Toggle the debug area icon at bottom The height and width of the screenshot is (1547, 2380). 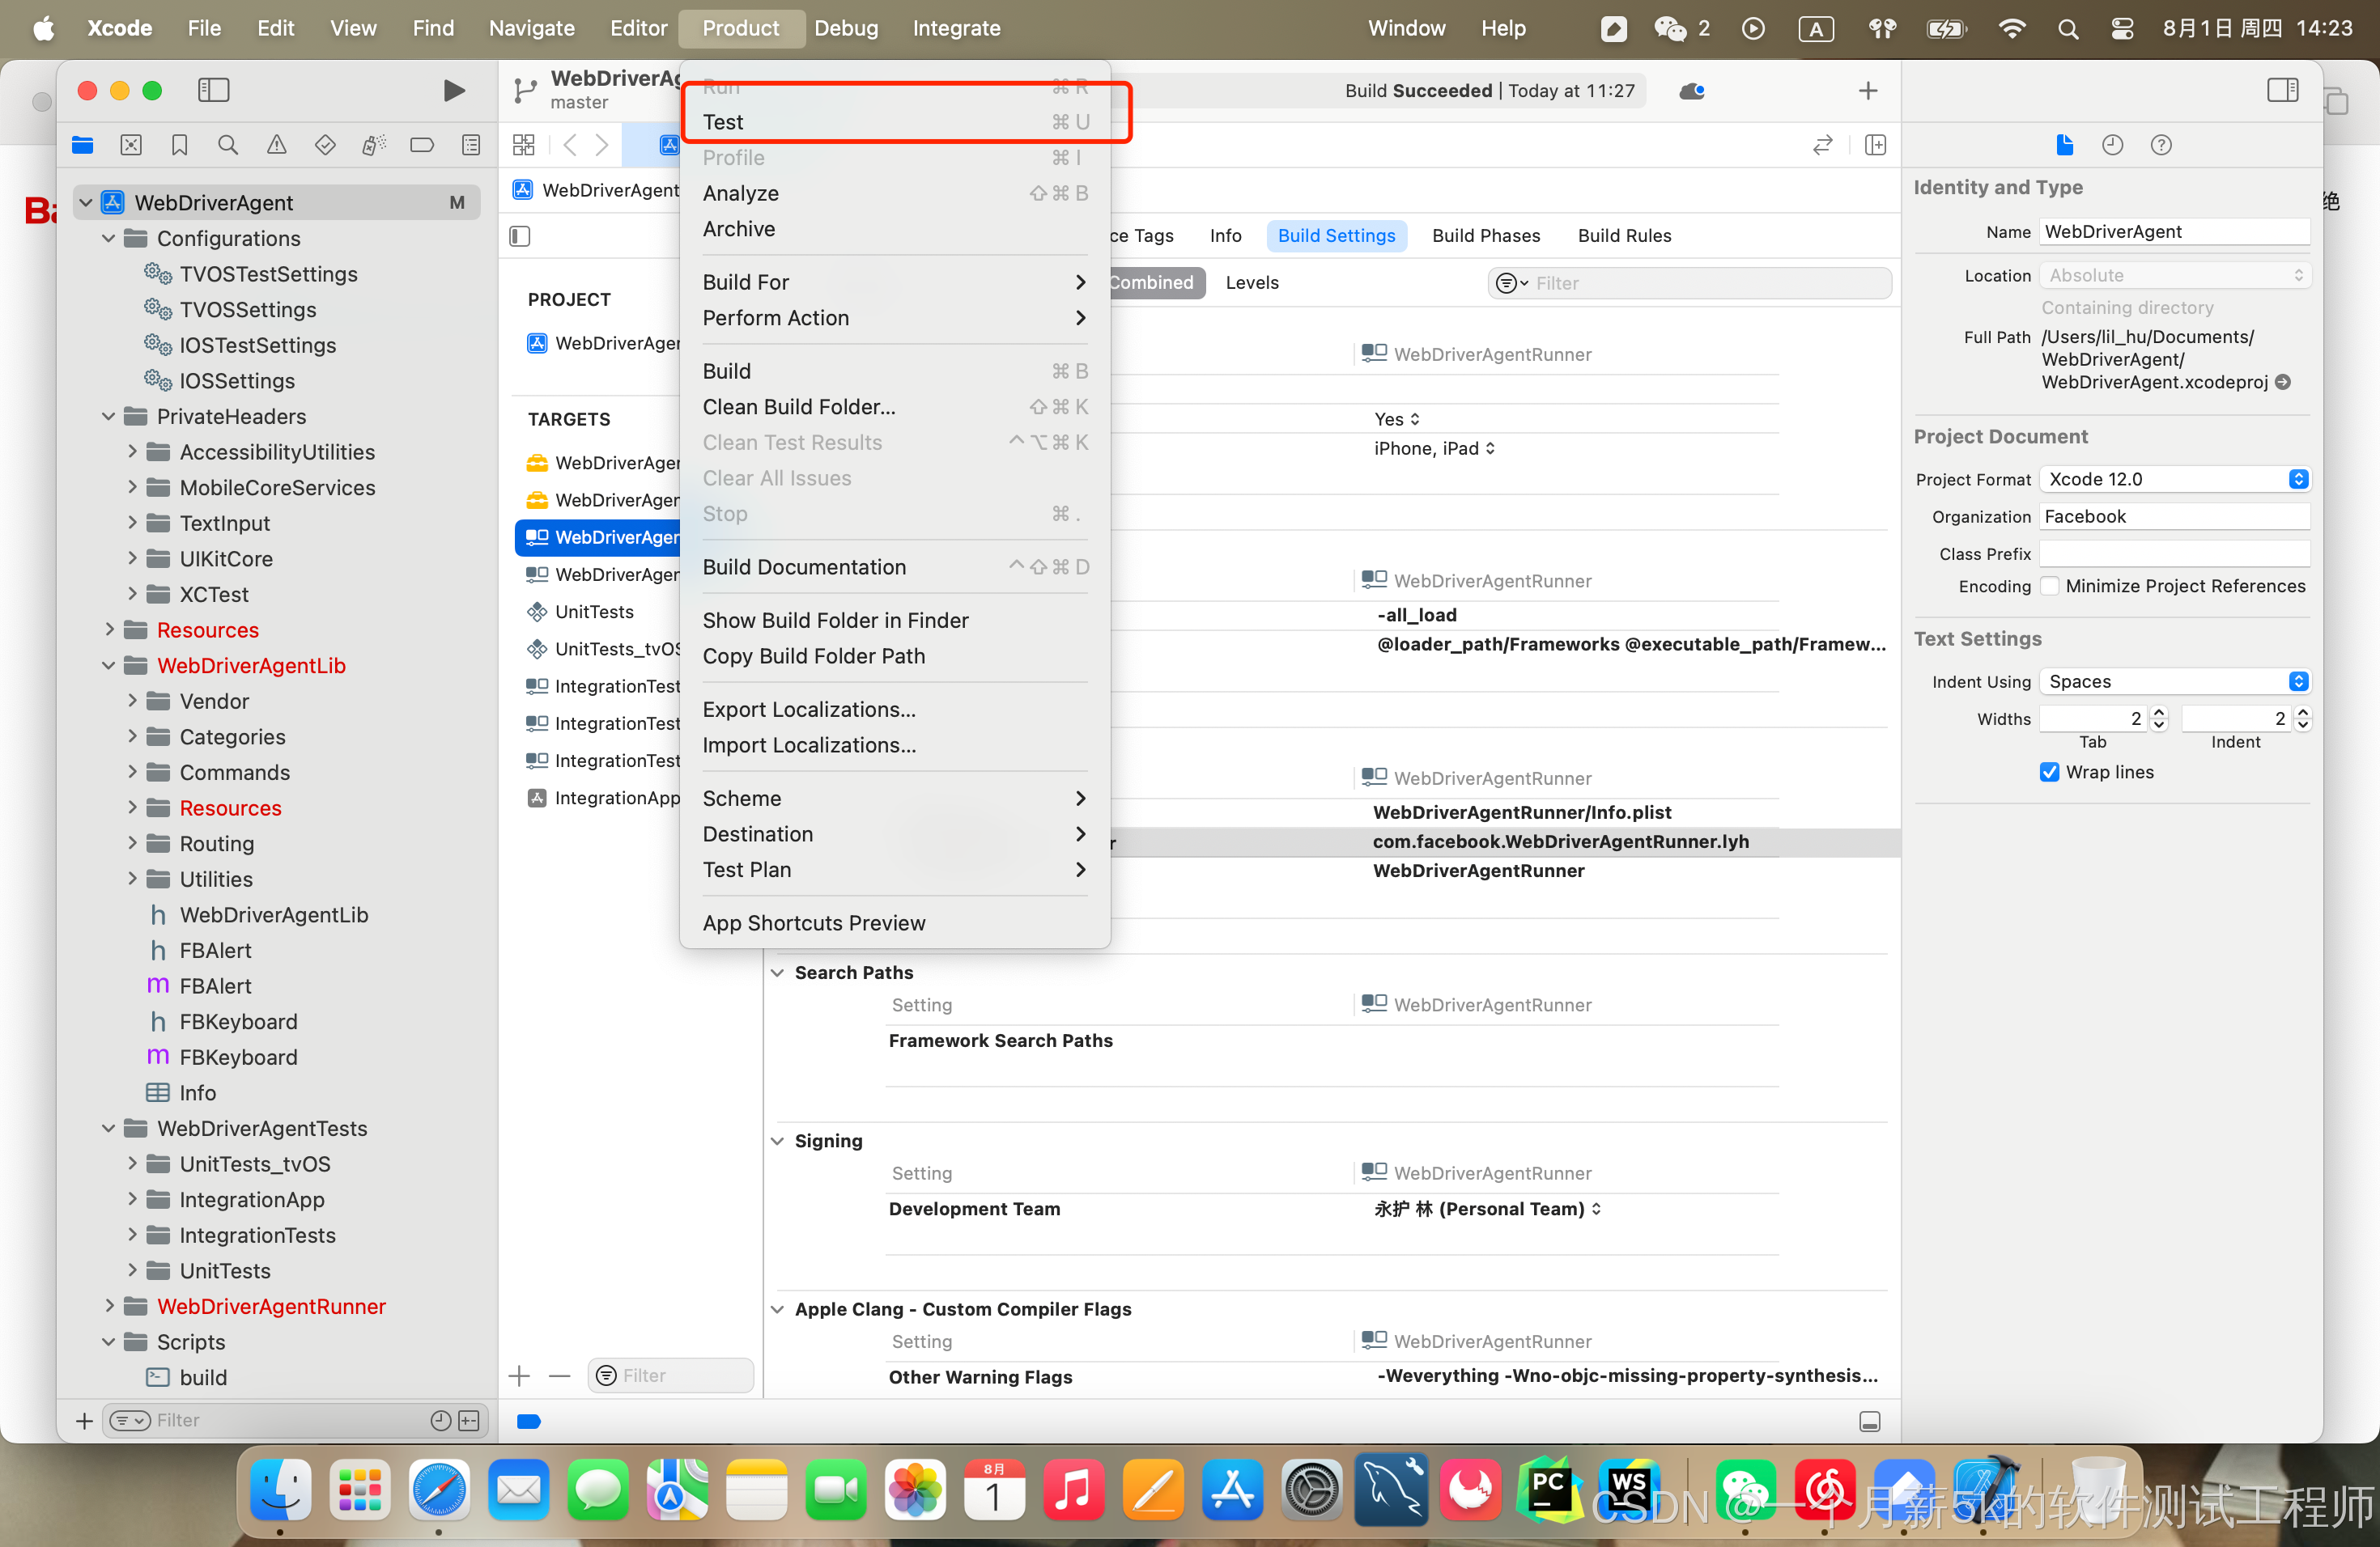(x=1870, y=1422)
